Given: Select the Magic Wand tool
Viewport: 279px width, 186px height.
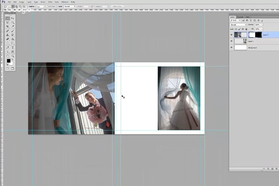Looking at the screenshot, I should (13, 22).
